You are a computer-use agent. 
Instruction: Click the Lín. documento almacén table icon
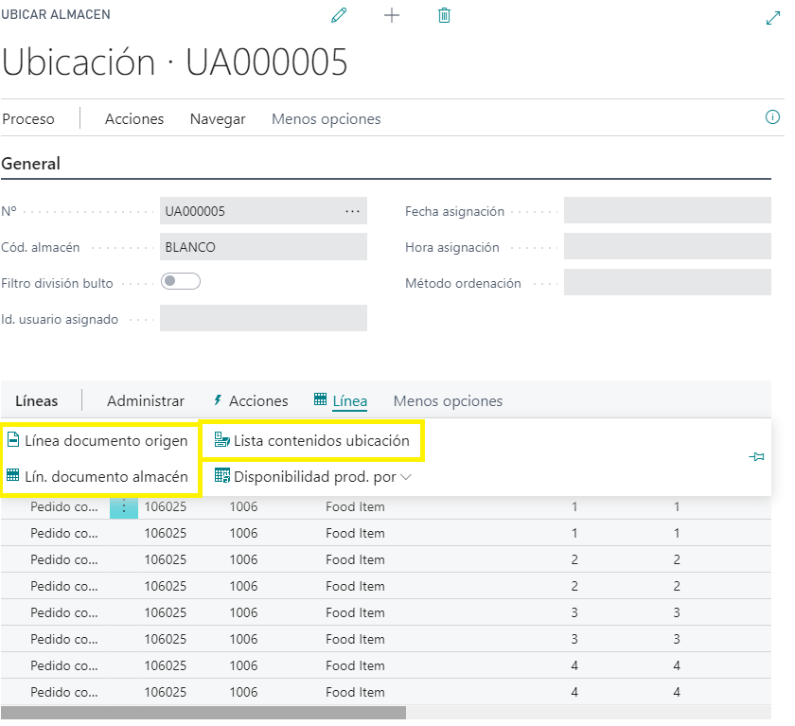click(12, 475)
